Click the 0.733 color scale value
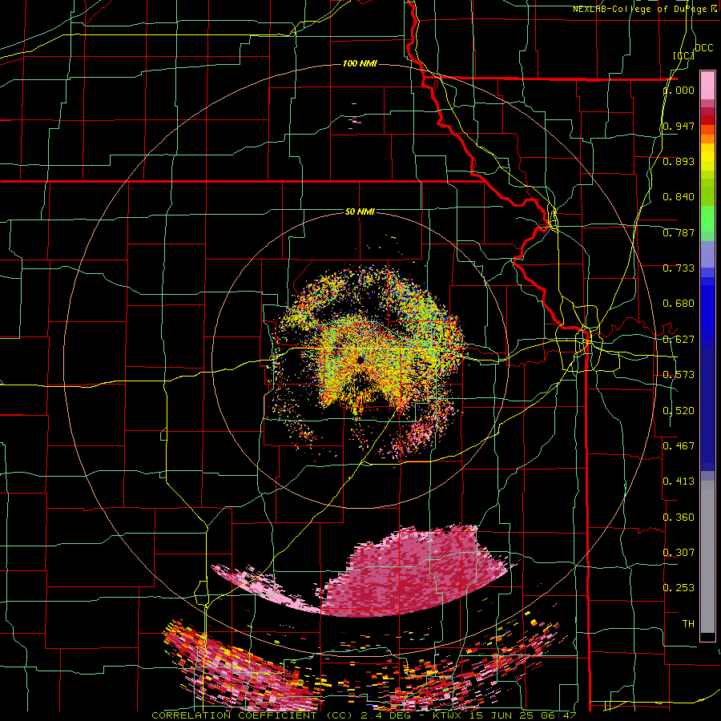The image size is (721, 721). [679, 268]
